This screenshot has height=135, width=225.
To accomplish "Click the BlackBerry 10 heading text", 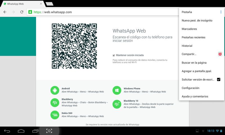I will click(x=131, y=101).
